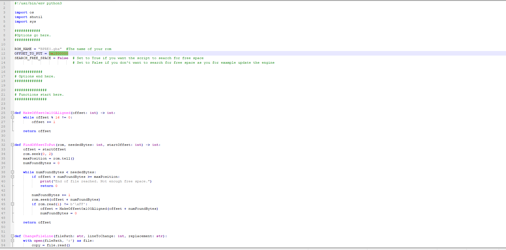Click the '# Functions start here.' comment
This screenshot has width=506, height=250.
(39, 95)
